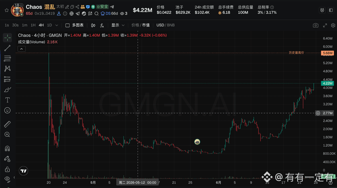Select the 30s timeframe
The image size is (337, 188).
pos(15,25)
